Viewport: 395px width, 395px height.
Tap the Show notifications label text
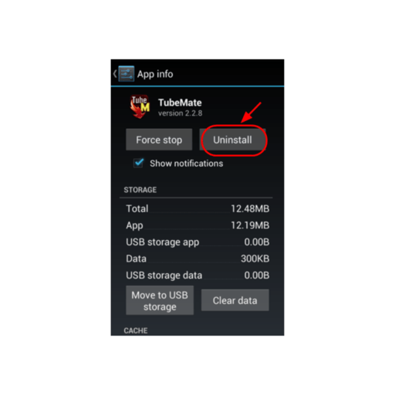click(187, 164)
